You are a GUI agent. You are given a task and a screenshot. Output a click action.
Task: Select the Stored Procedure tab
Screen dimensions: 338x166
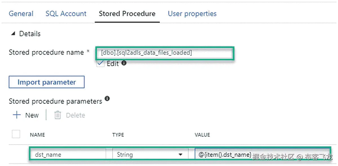pos(127,14)
